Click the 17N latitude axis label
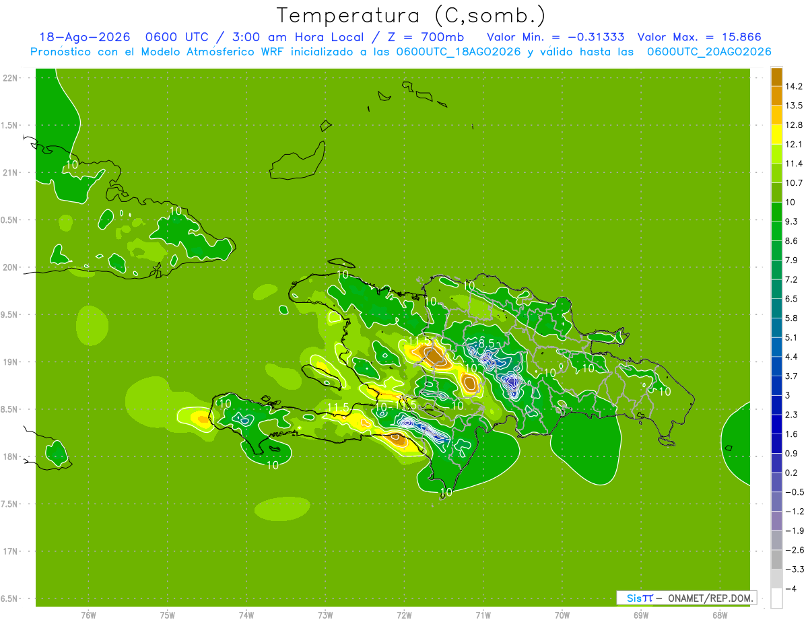 [x=10, y=552]
